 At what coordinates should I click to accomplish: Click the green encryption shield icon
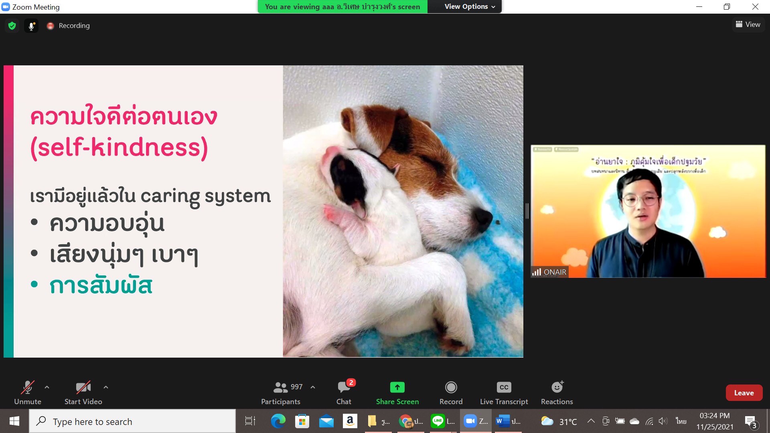[x=12, y=26]
